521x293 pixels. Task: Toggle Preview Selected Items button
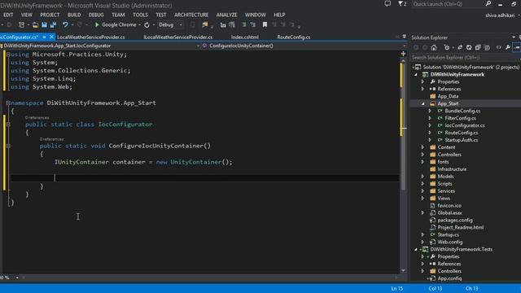click(x=517, y=47)
